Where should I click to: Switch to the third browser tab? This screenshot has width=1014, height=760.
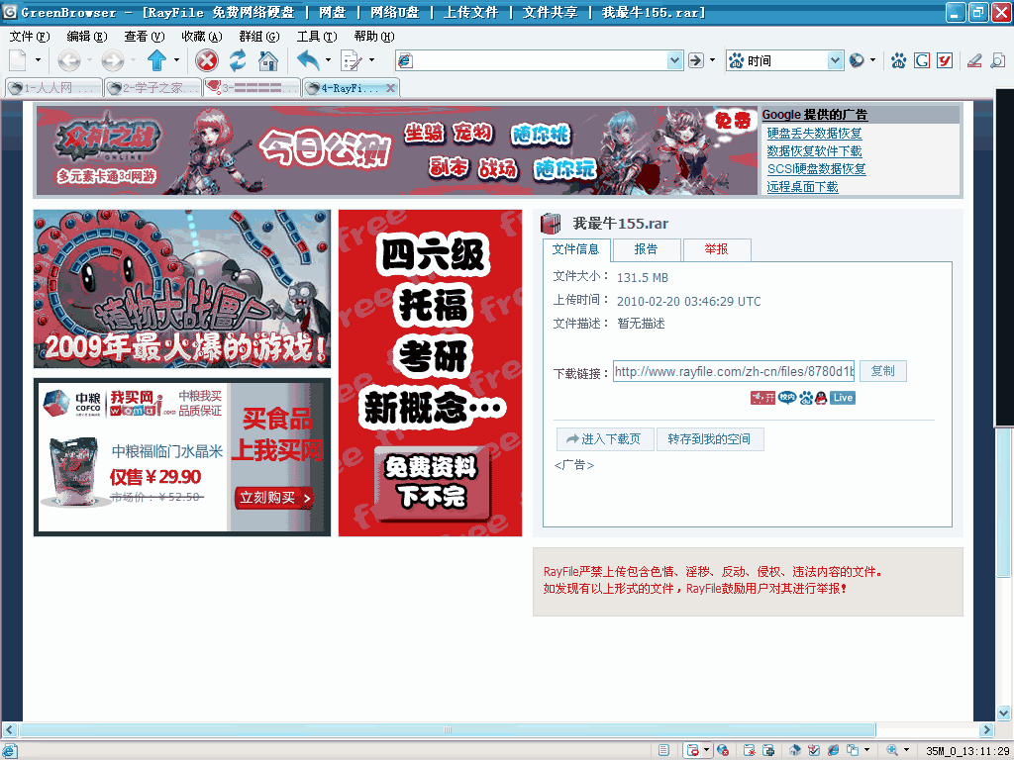(252, 88)
